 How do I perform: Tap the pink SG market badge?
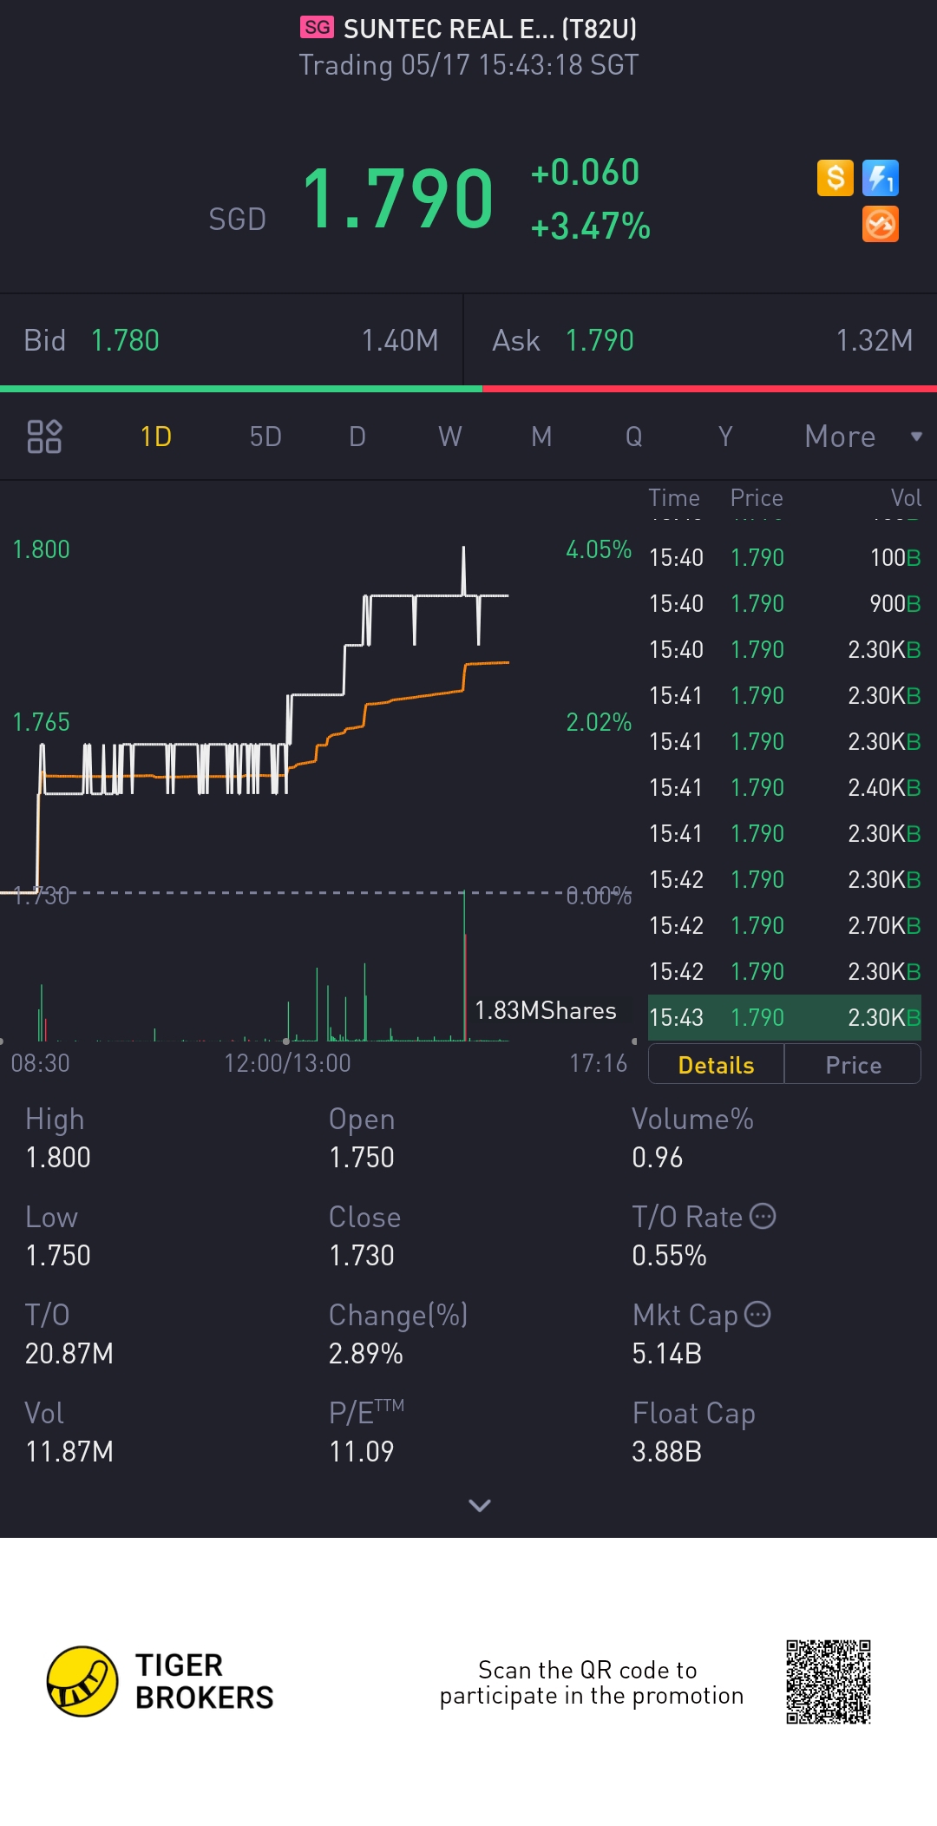pos(317,28)
